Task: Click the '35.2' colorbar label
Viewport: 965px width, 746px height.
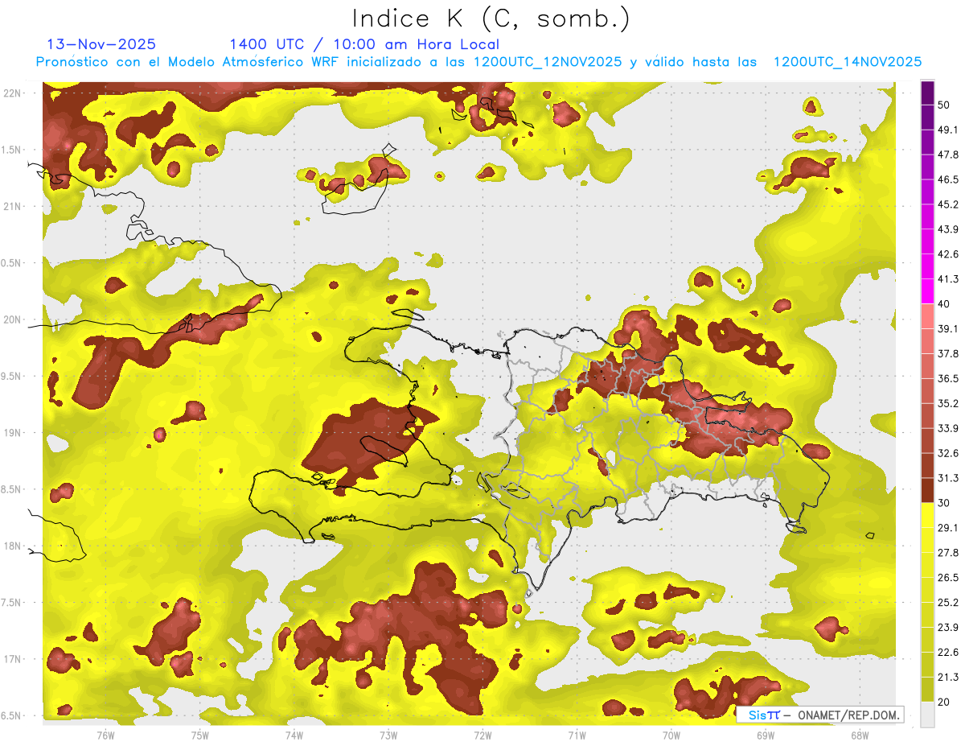Action: (948, 403)
